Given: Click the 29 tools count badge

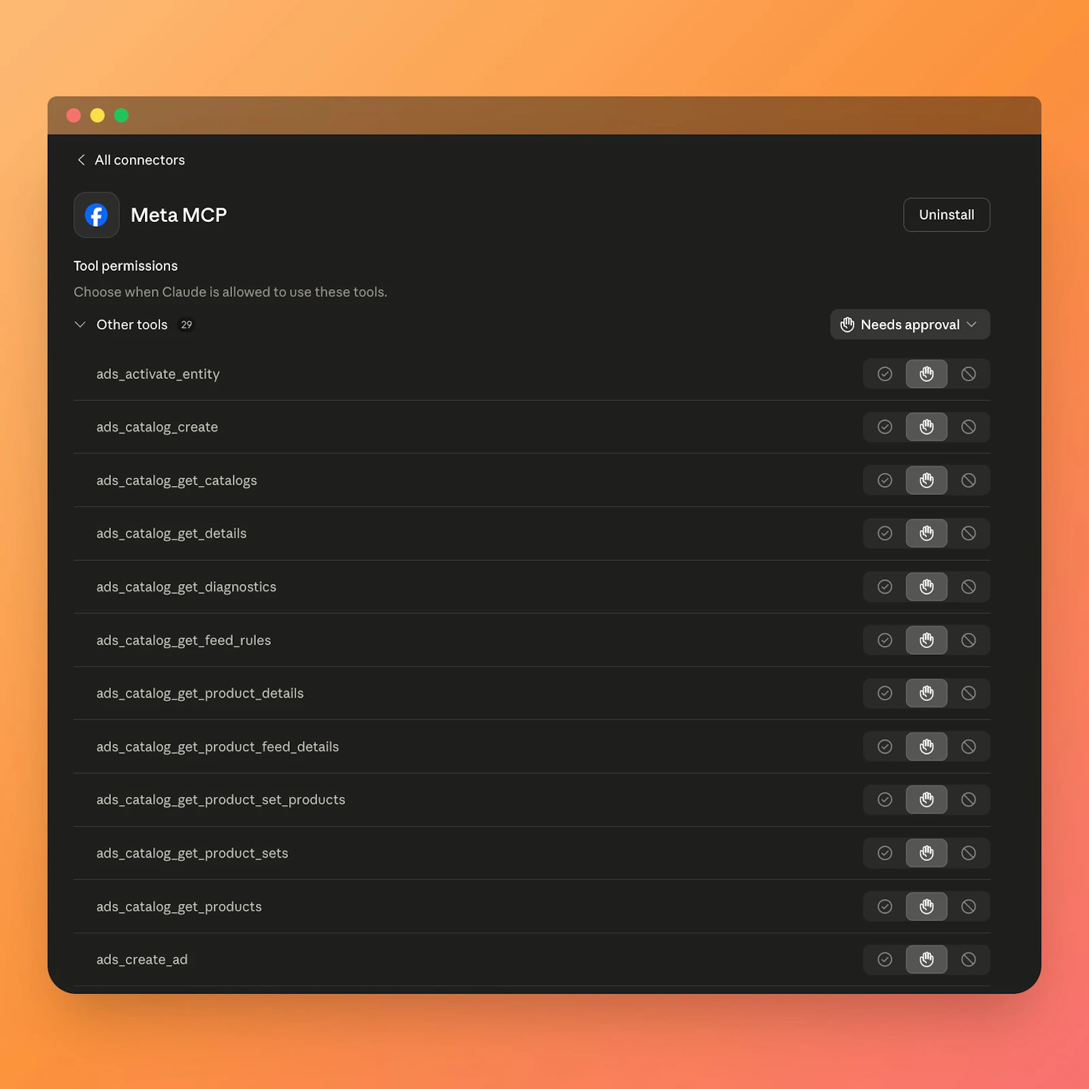Looking at the screenshot, I should (x=186, y=325).
